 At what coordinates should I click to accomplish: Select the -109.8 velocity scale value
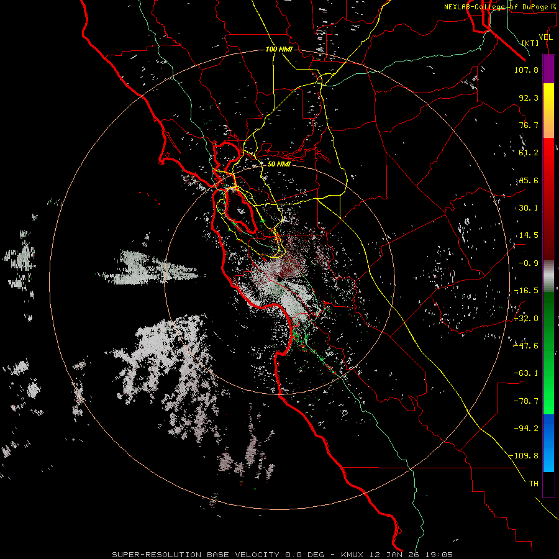point(524,456)
